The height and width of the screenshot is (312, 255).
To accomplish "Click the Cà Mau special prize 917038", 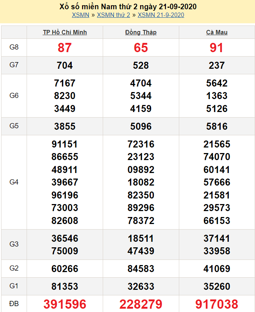I will pyautogui.click(x=217, y=304).
